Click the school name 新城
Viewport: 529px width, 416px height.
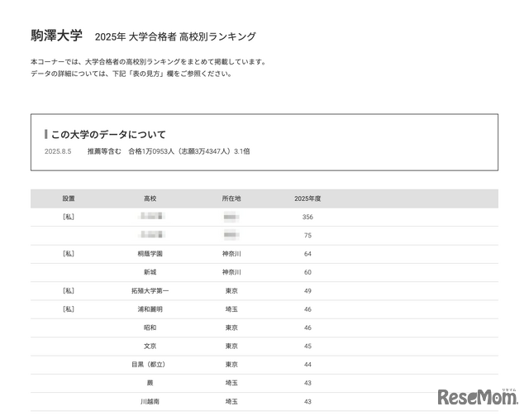tap(150, 272)
